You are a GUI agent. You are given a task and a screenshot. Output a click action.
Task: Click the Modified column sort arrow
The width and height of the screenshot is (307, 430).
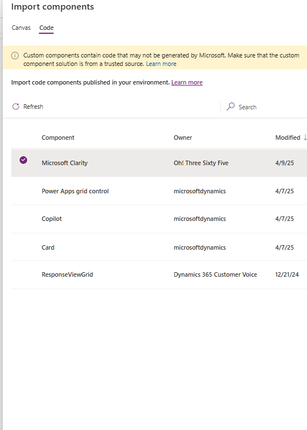pyautogui.click(x=305, y=138)
